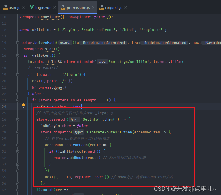Collapse the roles.length if block at line 23
Screen dimensions: 221x195
[x=18, y=100]
